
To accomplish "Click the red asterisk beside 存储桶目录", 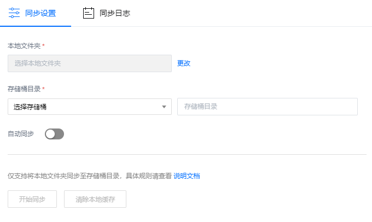I will pos(43,89).
